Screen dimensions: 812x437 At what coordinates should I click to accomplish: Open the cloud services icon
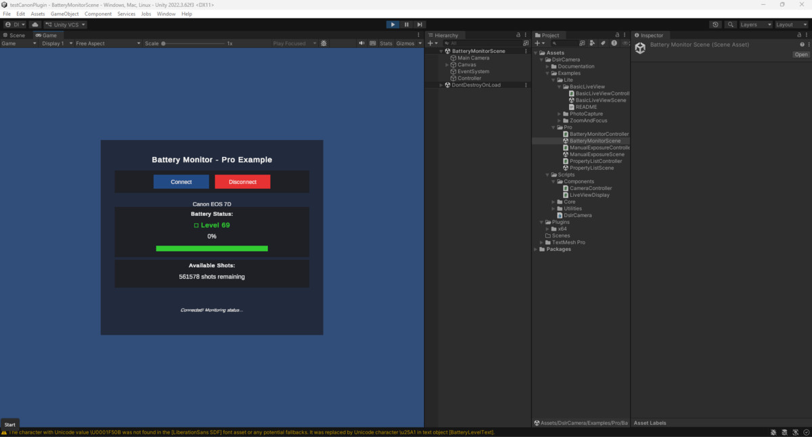coord(35,24)
